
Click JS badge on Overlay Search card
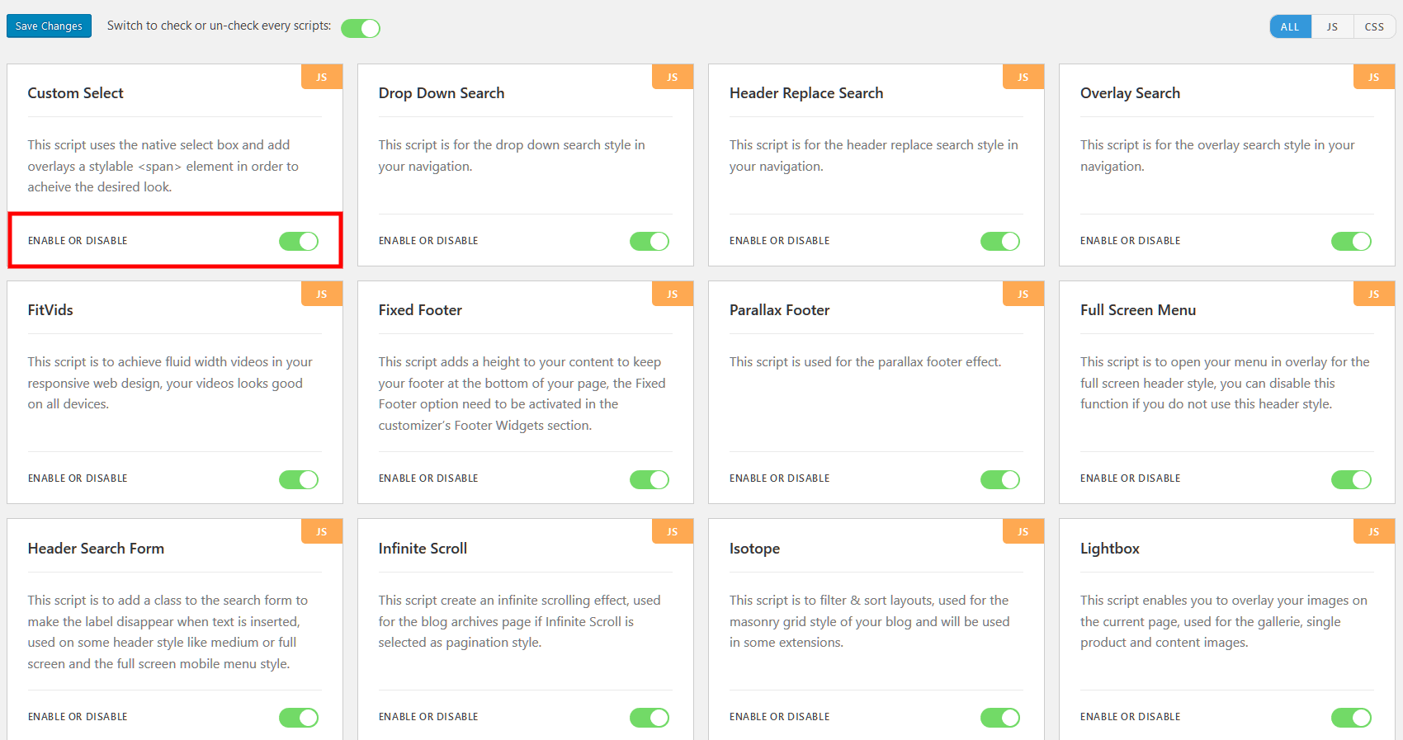tap(1374, 77)
